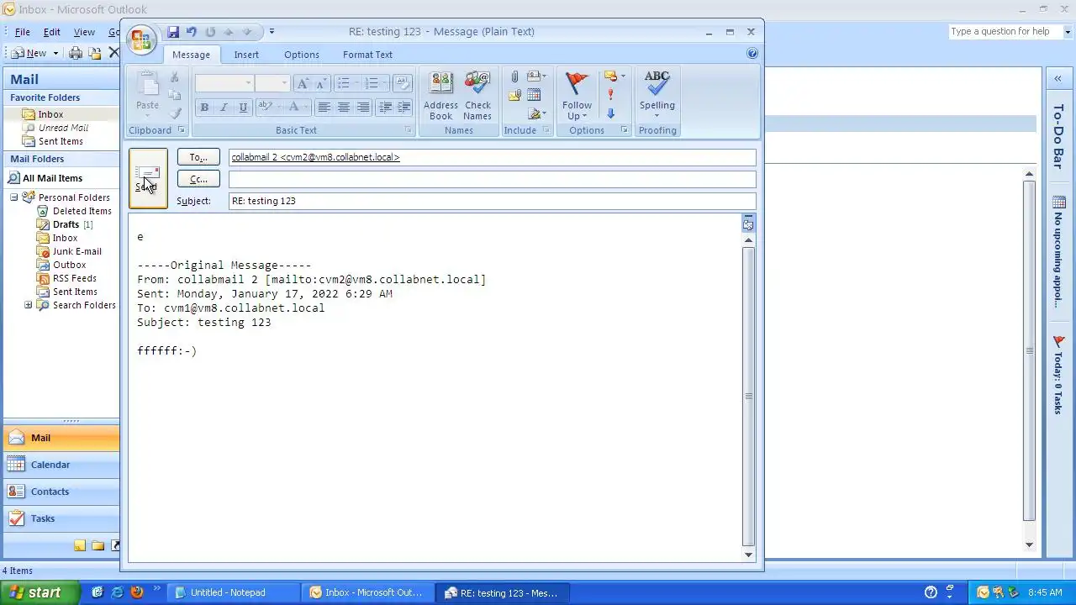
Task: Open the Spelling dropdown arrow
Action: pyautogui.click(x=657, y=116)
